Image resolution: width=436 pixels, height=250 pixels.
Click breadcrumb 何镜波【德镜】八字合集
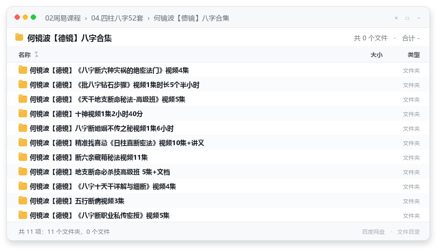(192, 18)
